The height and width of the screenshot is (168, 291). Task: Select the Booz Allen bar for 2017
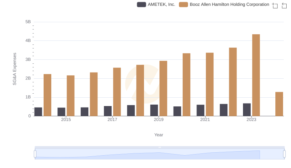tap(117, 92)
